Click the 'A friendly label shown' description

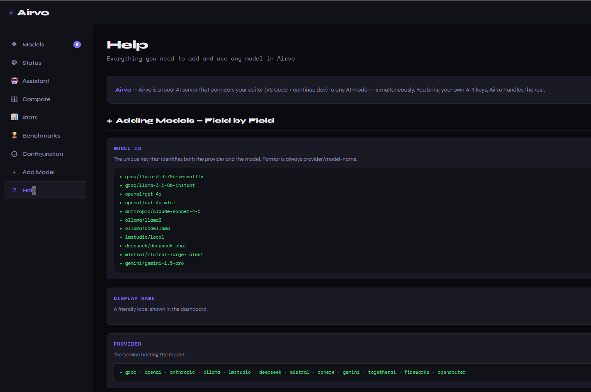tap(161, 309)
